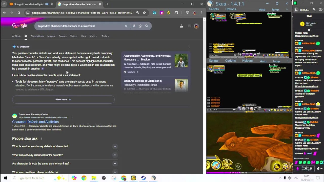This screenshot has width=324, height=182.
Task: Open AI Overview more options menu
Action: point(189,47)
